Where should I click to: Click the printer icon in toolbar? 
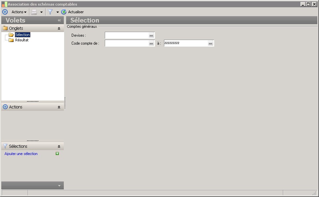tap(34, 12)
